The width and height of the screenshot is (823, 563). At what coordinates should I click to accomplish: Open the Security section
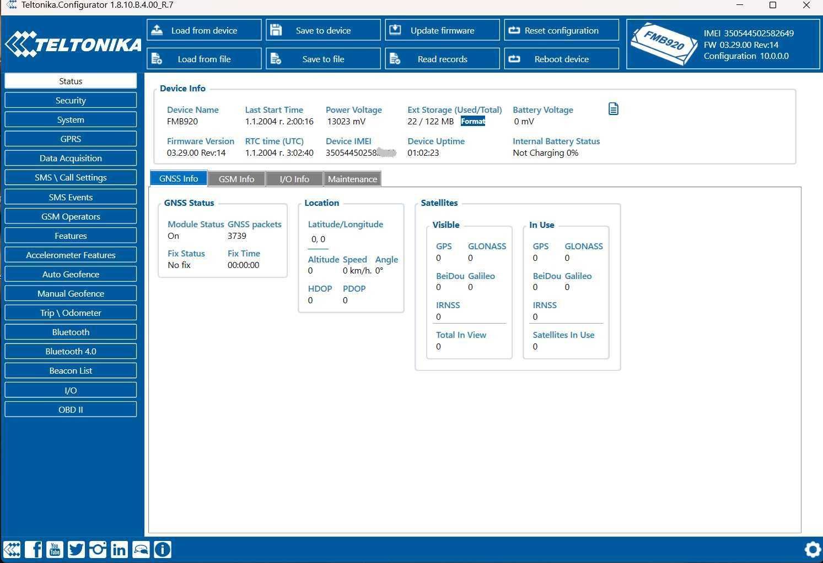(71, 100)
